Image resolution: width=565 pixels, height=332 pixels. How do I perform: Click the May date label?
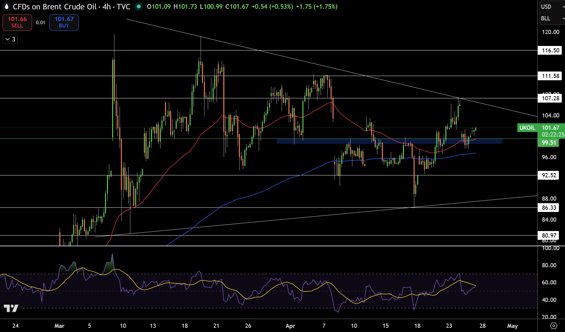pyautogui.click(x=512, y=326)
